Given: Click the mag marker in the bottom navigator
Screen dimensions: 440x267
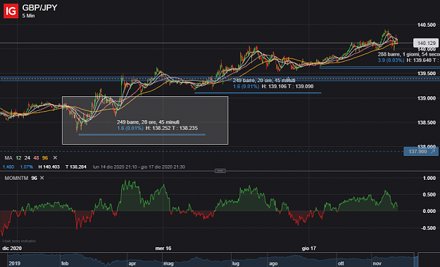Looking at the screenshot, I should pos(169,263).
